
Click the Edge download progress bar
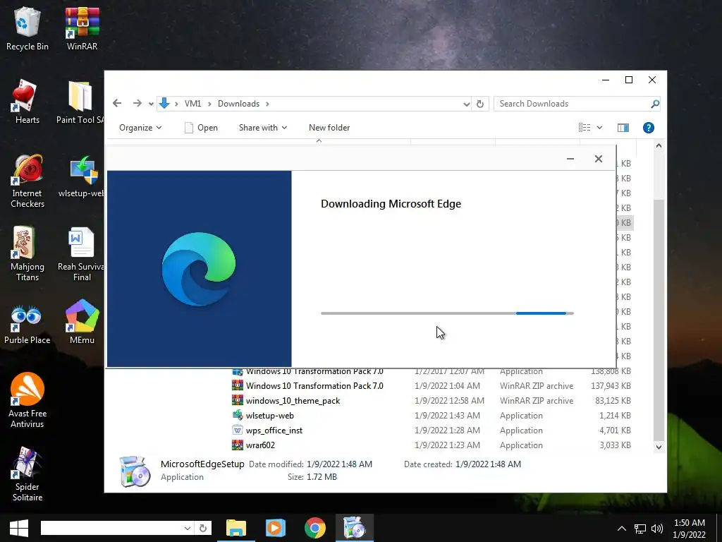(447, 313)
